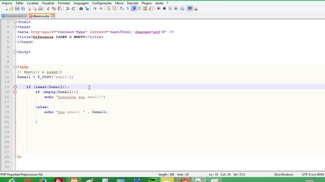Click the Redo toolbar icon
325x182 pixels.
(x=73, y=9)
